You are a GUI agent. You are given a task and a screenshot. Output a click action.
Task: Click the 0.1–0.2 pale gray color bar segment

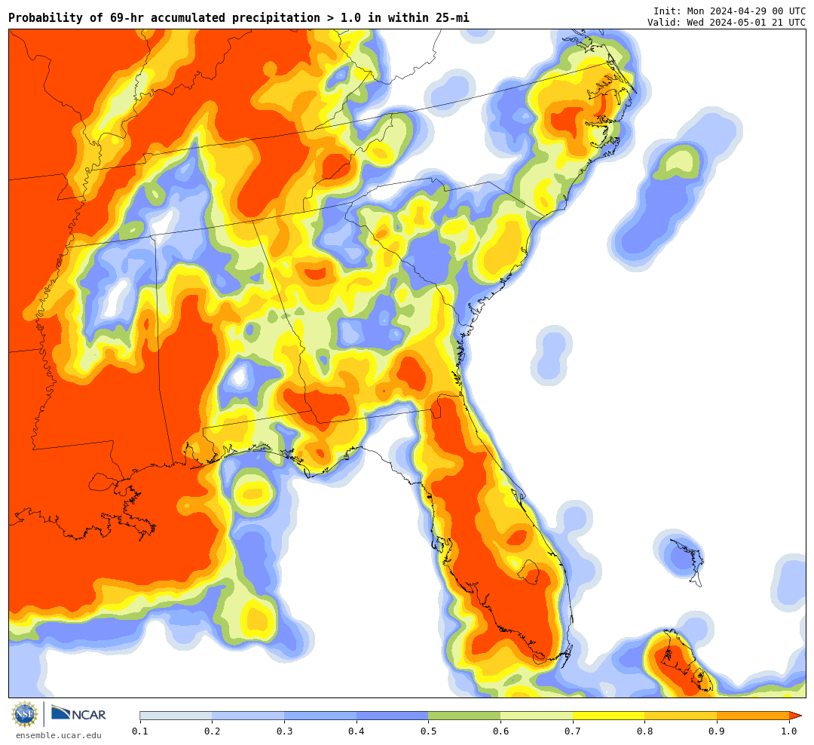176,716
